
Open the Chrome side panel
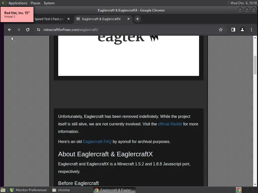pyautogui.click(x=233, y=30)
